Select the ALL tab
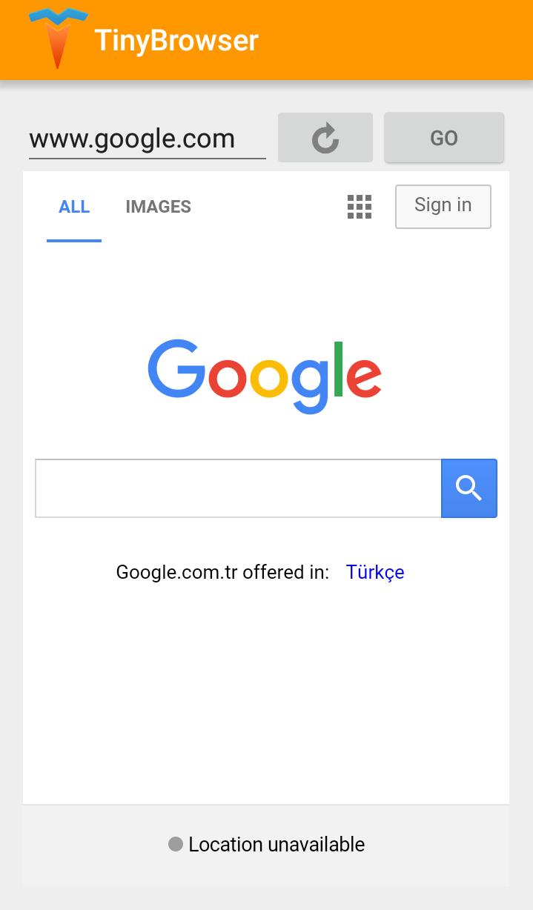This screenshot has width=533, height=910. pos(74,207)
